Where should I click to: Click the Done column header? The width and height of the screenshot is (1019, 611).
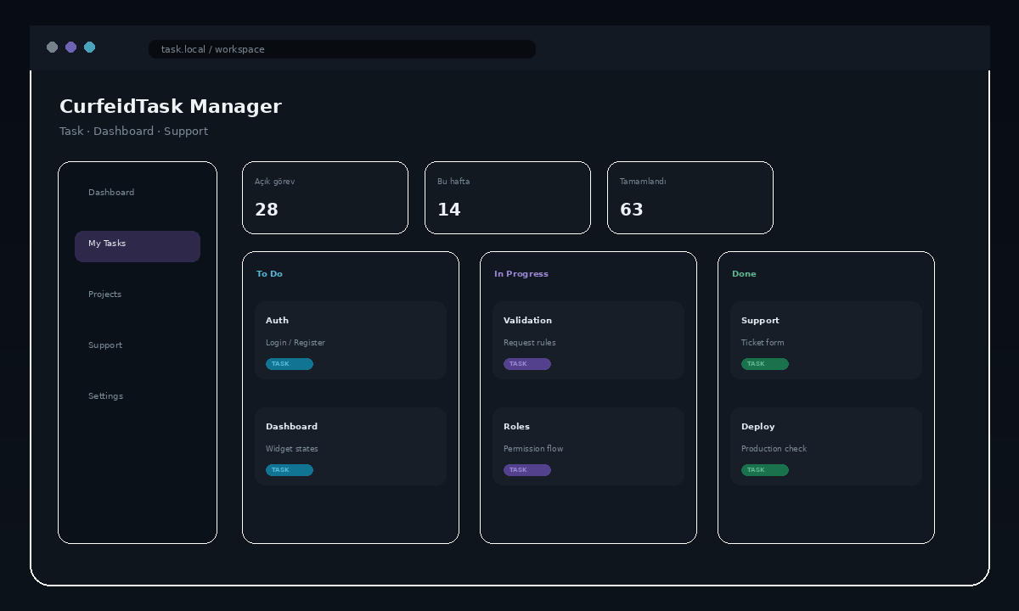[x=744, y=274]
